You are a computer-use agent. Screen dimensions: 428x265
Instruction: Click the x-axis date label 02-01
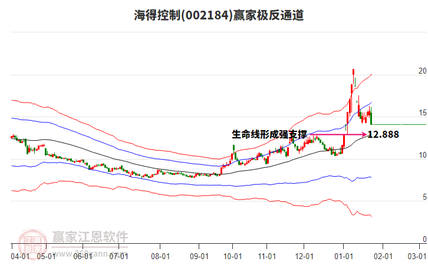383,257
